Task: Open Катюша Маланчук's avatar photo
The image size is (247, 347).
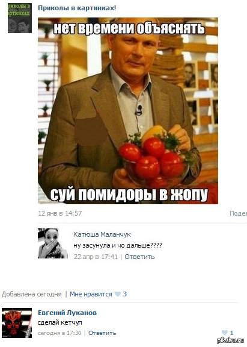Action: point(53,243)
